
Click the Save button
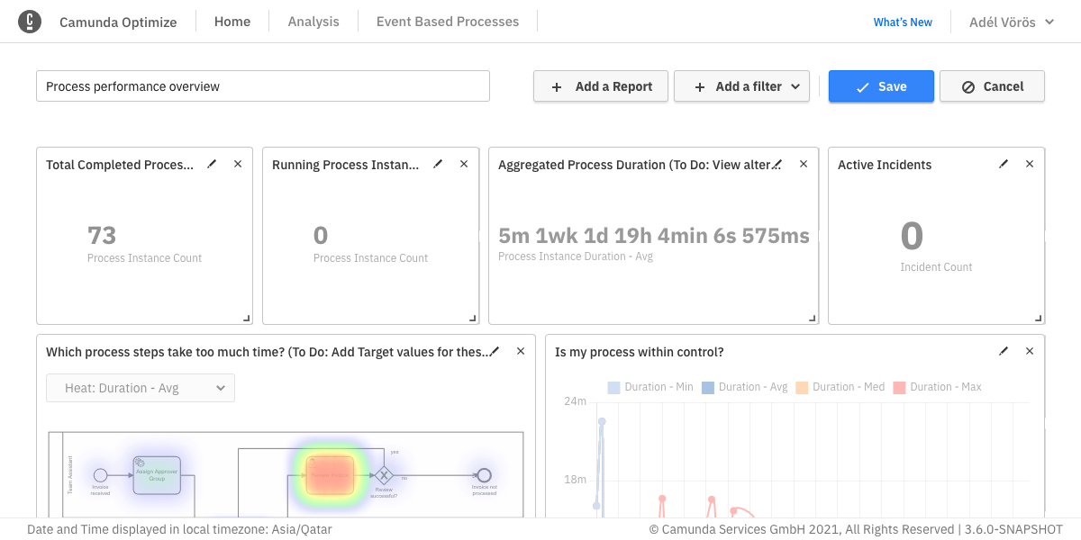(x=881, y=86)
